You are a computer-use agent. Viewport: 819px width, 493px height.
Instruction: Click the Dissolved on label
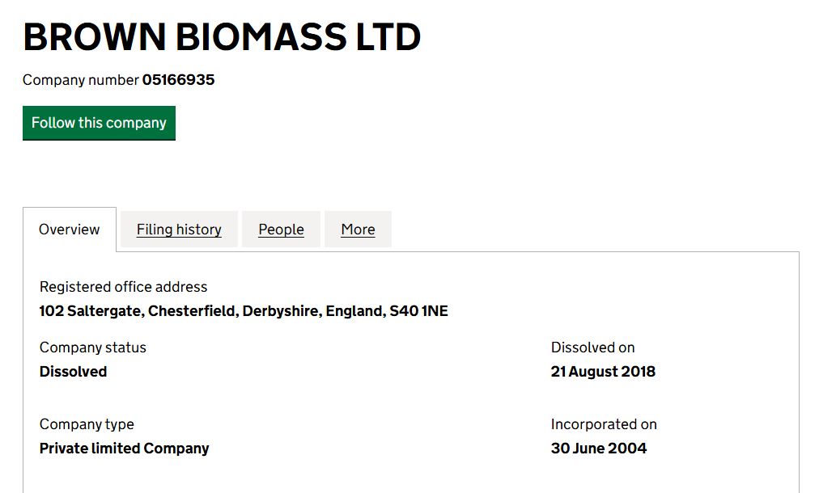pos(592,348)
